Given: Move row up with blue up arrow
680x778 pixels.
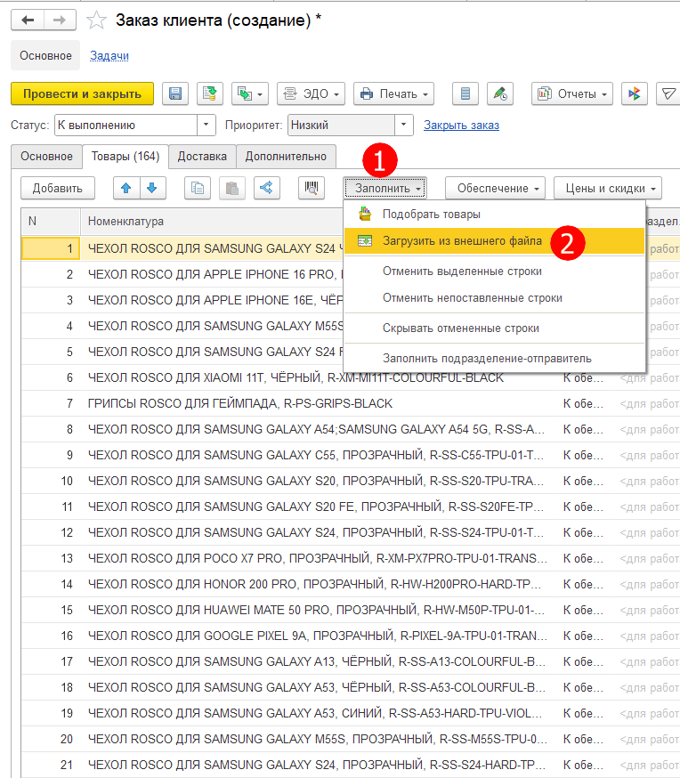Looking at the screenshot, I should pyautogui.click(x=126, y=189).
